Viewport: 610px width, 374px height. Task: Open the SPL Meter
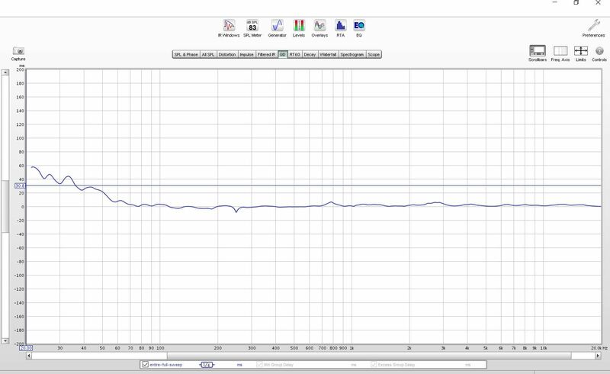[252, 28]
